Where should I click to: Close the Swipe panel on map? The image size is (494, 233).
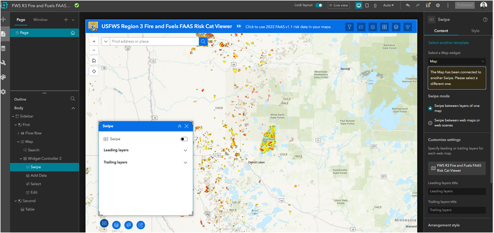tap(187, 126)
